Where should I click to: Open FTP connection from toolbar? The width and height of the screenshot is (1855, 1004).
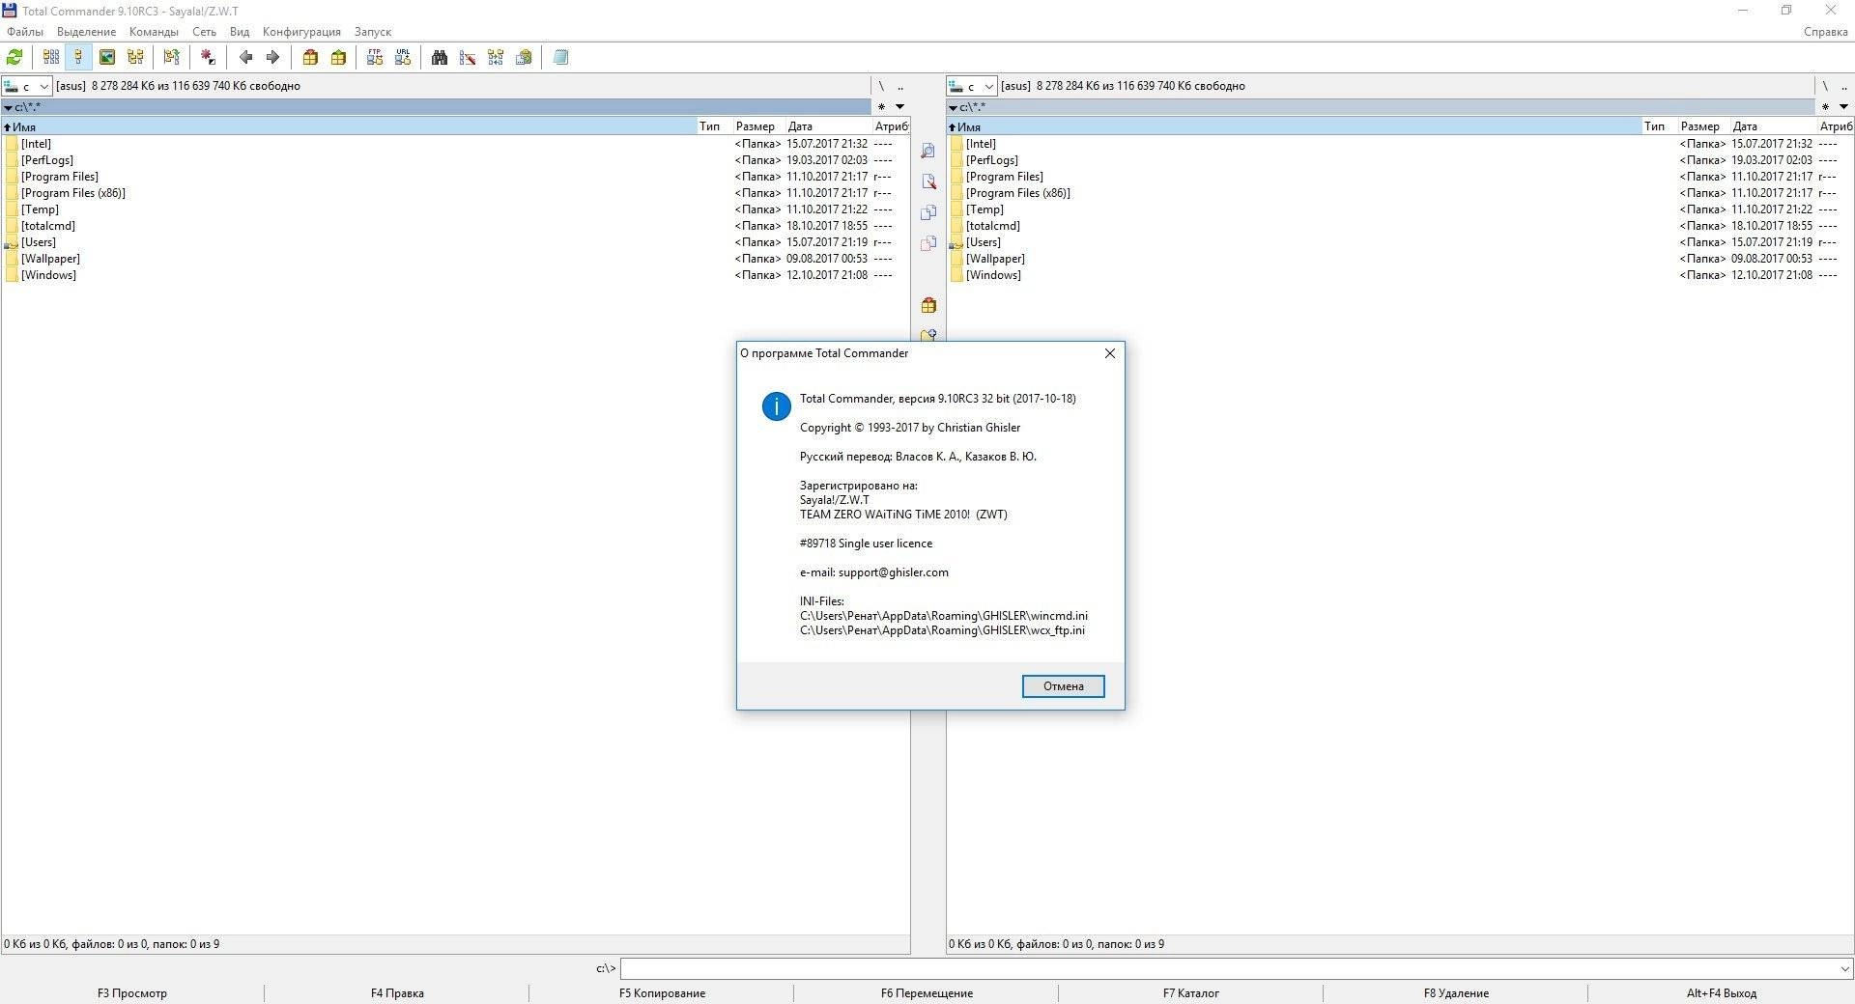pos(375,58)
